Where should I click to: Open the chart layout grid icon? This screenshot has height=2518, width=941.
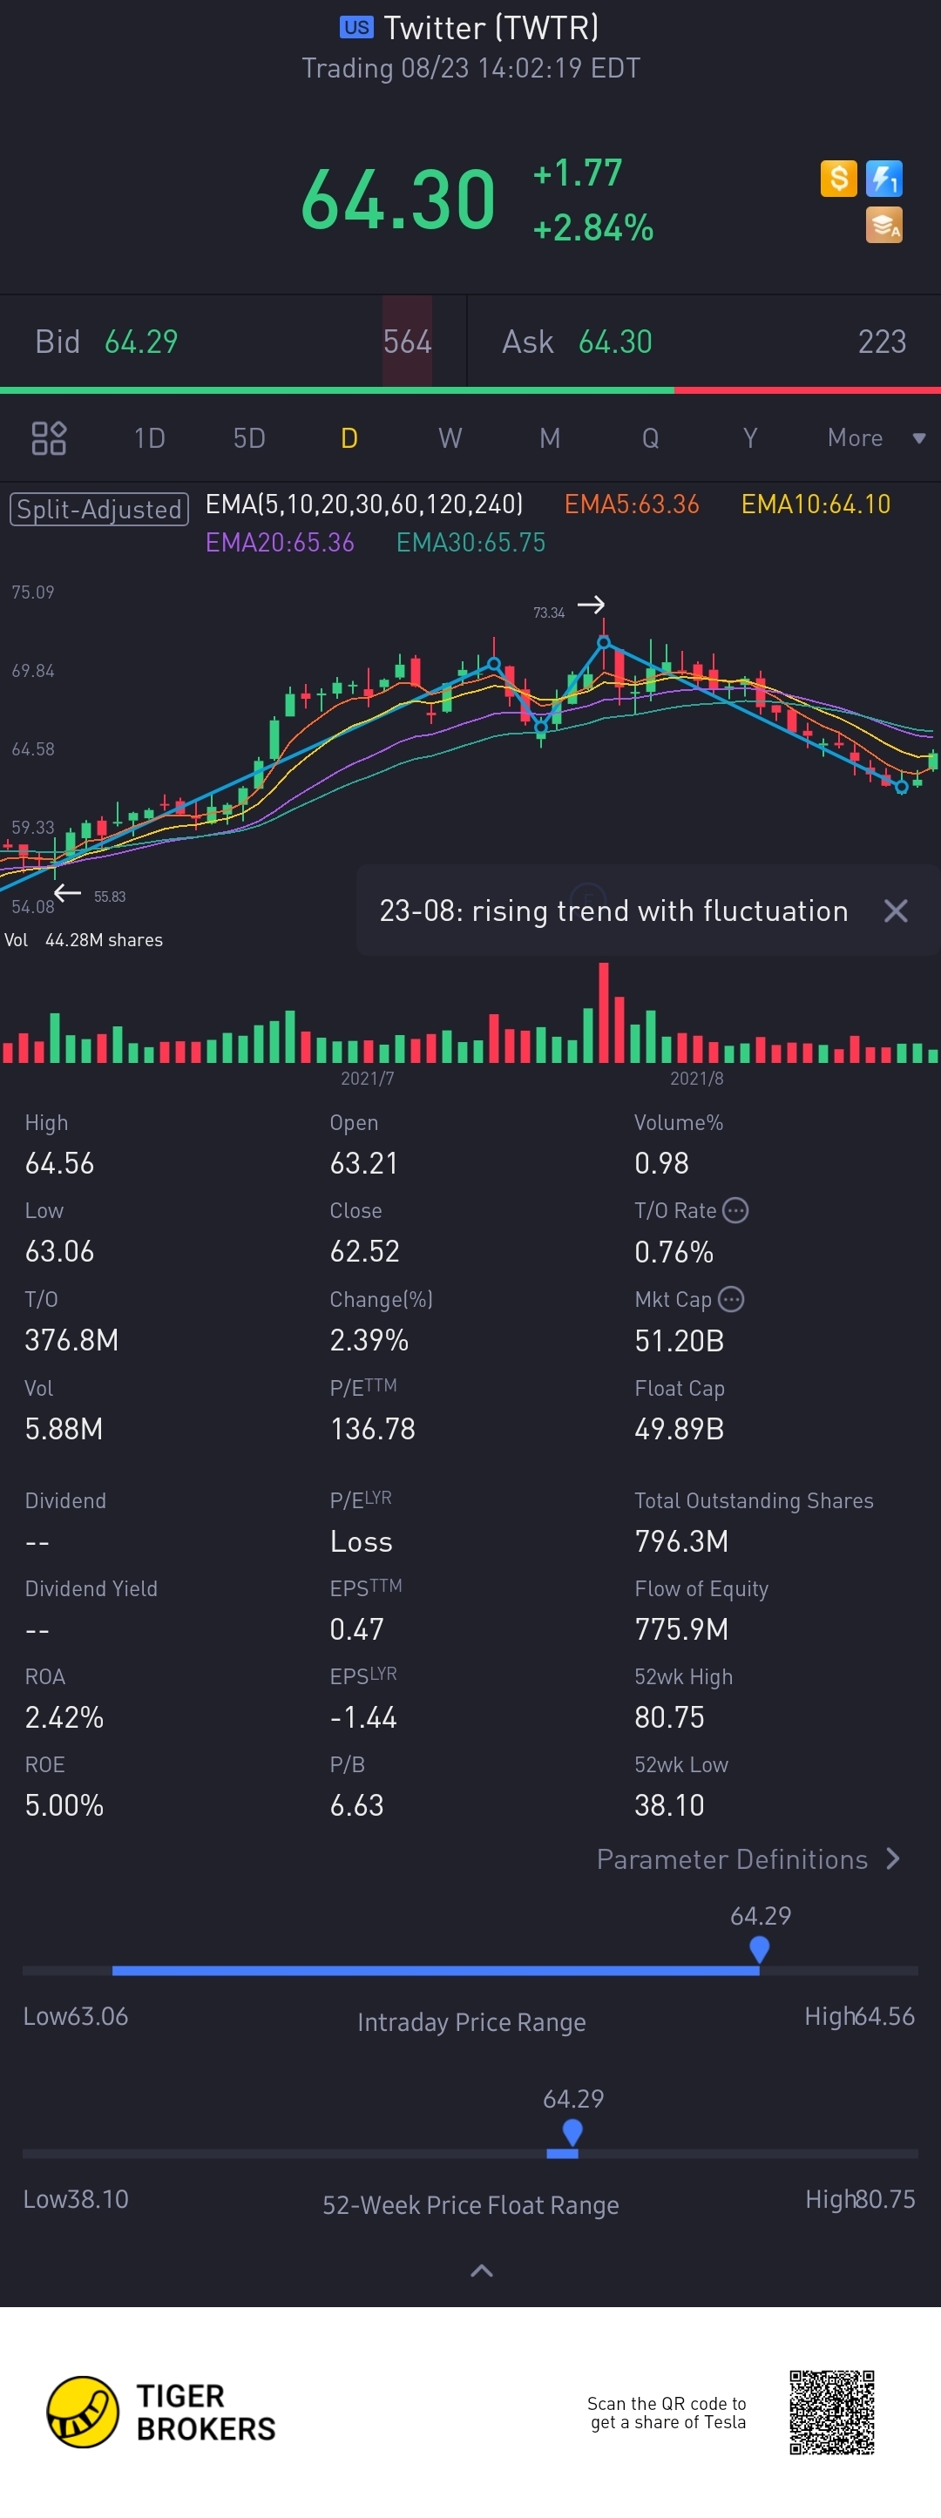pos(49,438)
